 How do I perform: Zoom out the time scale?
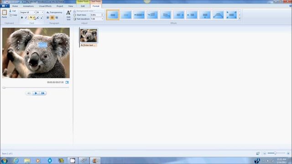[265, 153]
